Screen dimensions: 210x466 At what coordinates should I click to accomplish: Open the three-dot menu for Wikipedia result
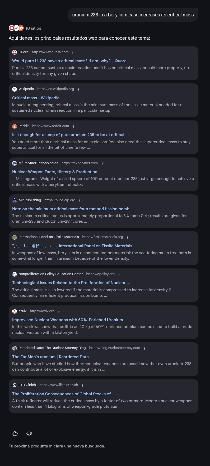click(x=78, y=89)
